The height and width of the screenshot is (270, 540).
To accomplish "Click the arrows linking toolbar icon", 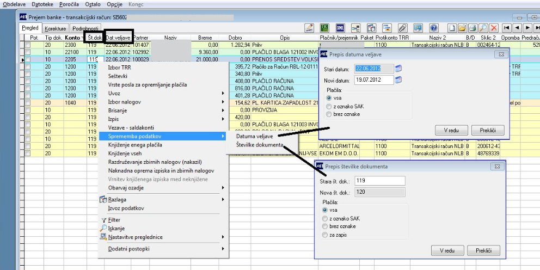I will (356, 28).
